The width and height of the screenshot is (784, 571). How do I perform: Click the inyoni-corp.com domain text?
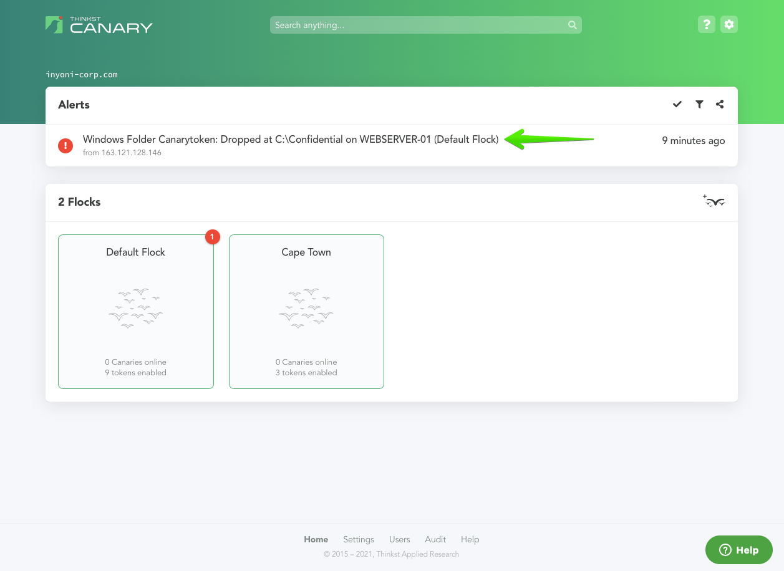coord(82,74)
